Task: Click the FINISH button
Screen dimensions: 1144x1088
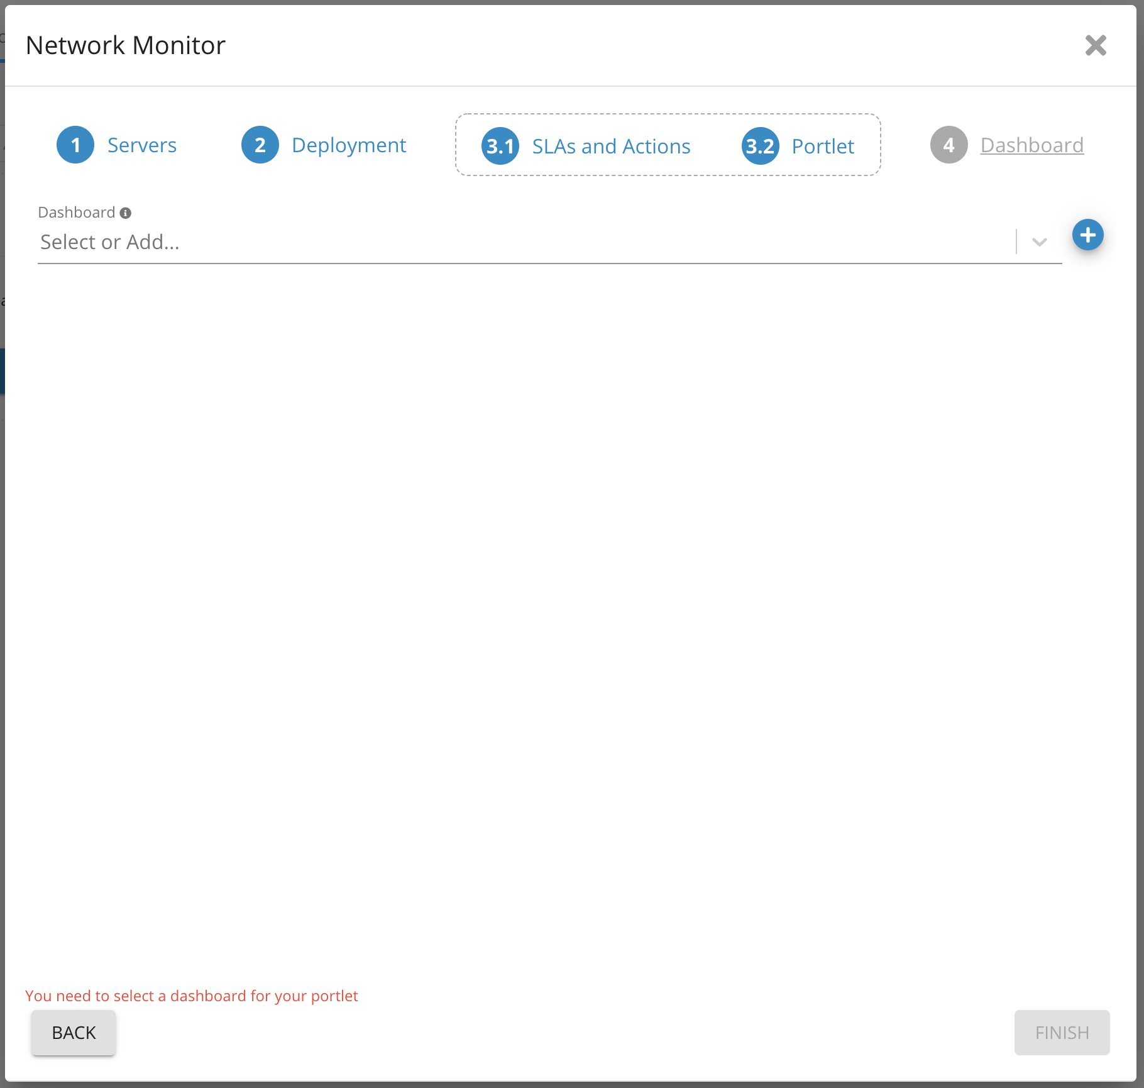Action: [x=1062, y=1033]
